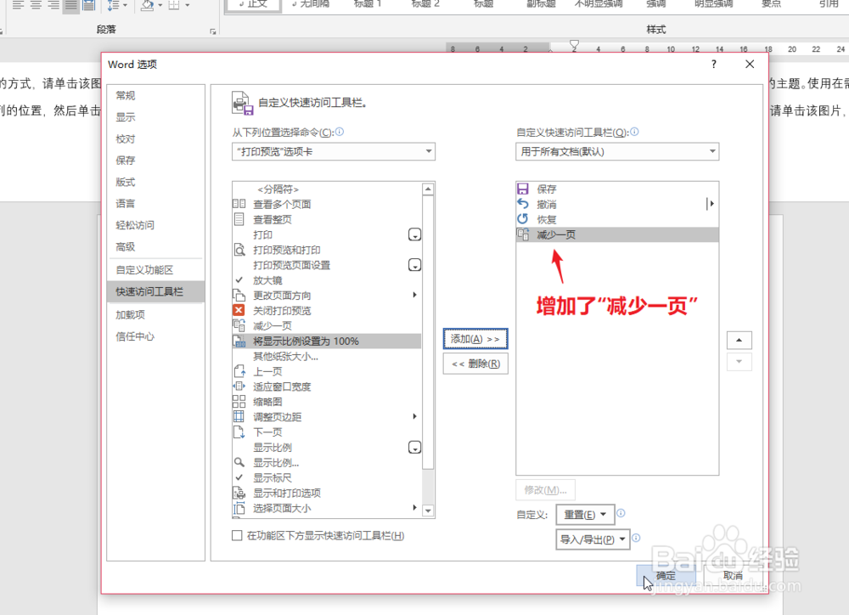The height and width of the screenshot is (615, 849).
Task: Select the <分隔符> list entry
Action: tap(327, 189)
